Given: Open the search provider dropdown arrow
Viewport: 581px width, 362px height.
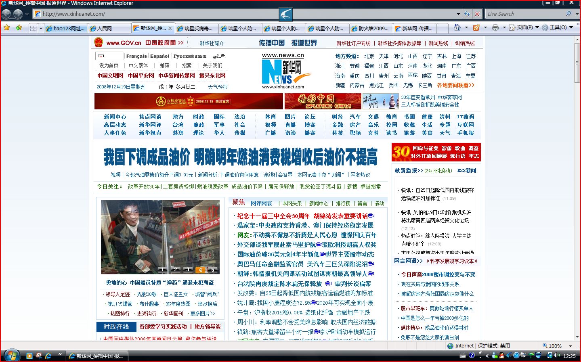Looking at the screenshot, I should (x=576, y=14).
